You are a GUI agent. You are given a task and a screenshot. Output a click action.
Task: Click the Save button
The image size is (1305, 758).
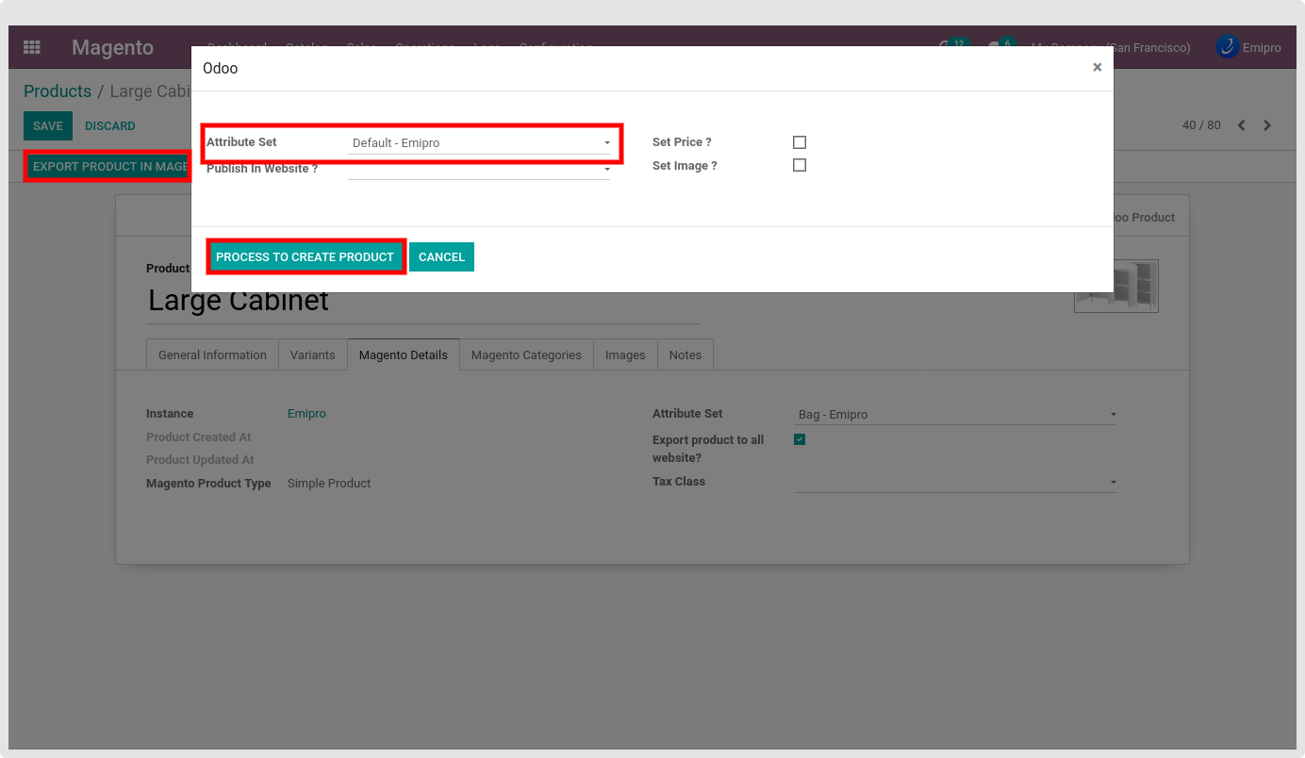tap(48, 125)
